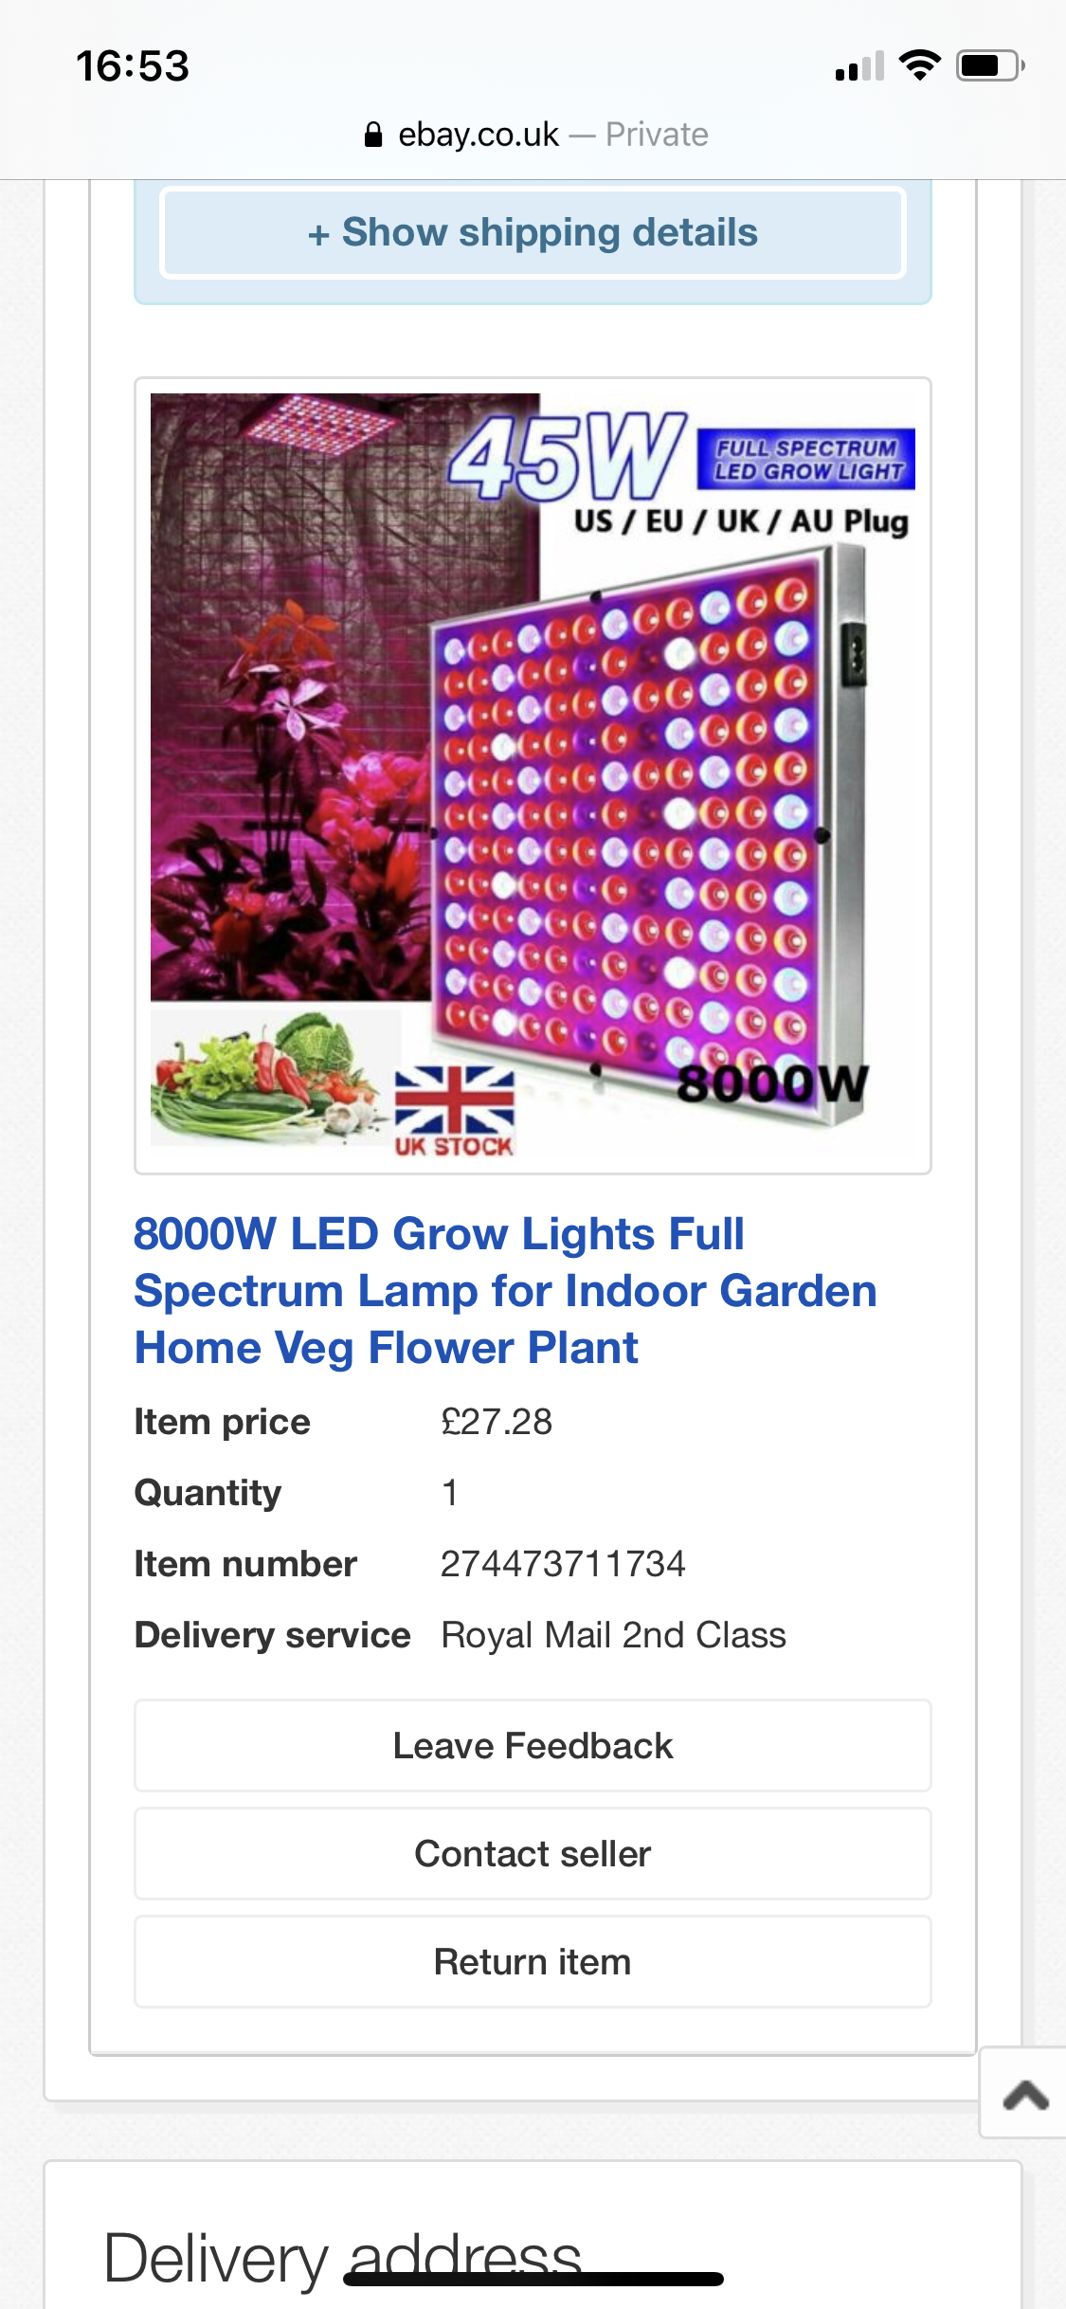1066x2309 pixels.
Task: Tap the scroll-to-top arrow icon
Action: pyautogui.click(x=1025, y=2094)
